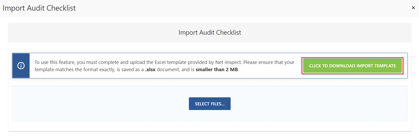This screenshot has width=419, height=139.
Task: Click the panel heading "Import Audit Checklist"
Action: 210,33
